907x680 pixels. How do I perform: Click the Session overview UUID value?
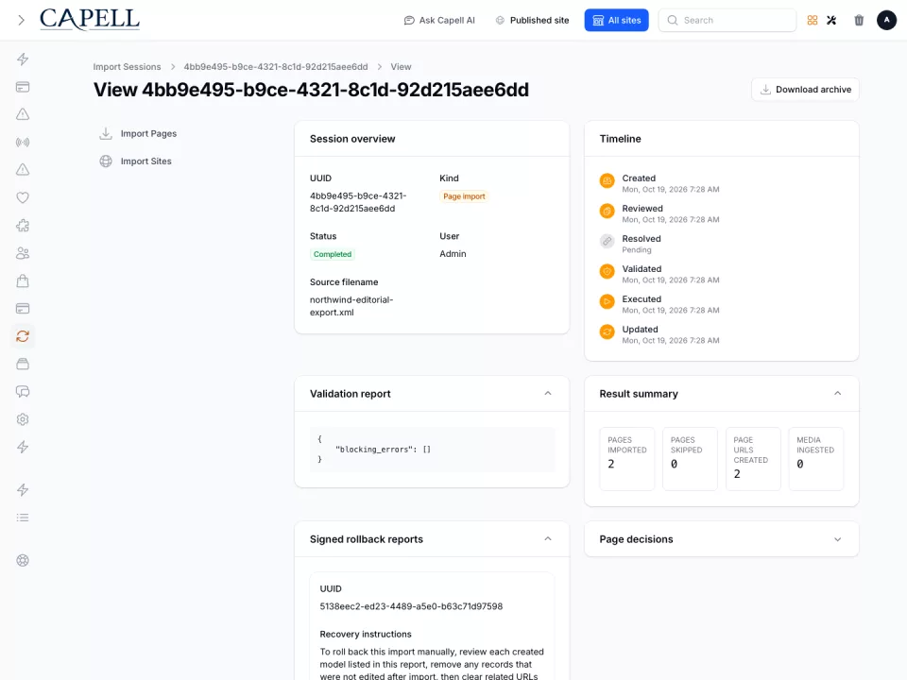point(358,202)
